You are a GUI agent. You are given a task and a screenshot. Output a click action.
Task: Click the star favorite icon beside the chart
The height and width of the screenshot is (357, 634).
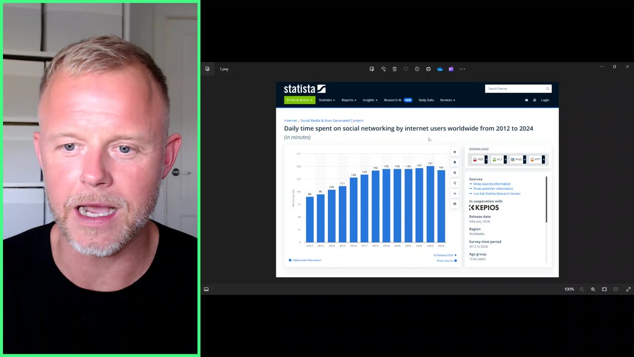pos(455,152)
